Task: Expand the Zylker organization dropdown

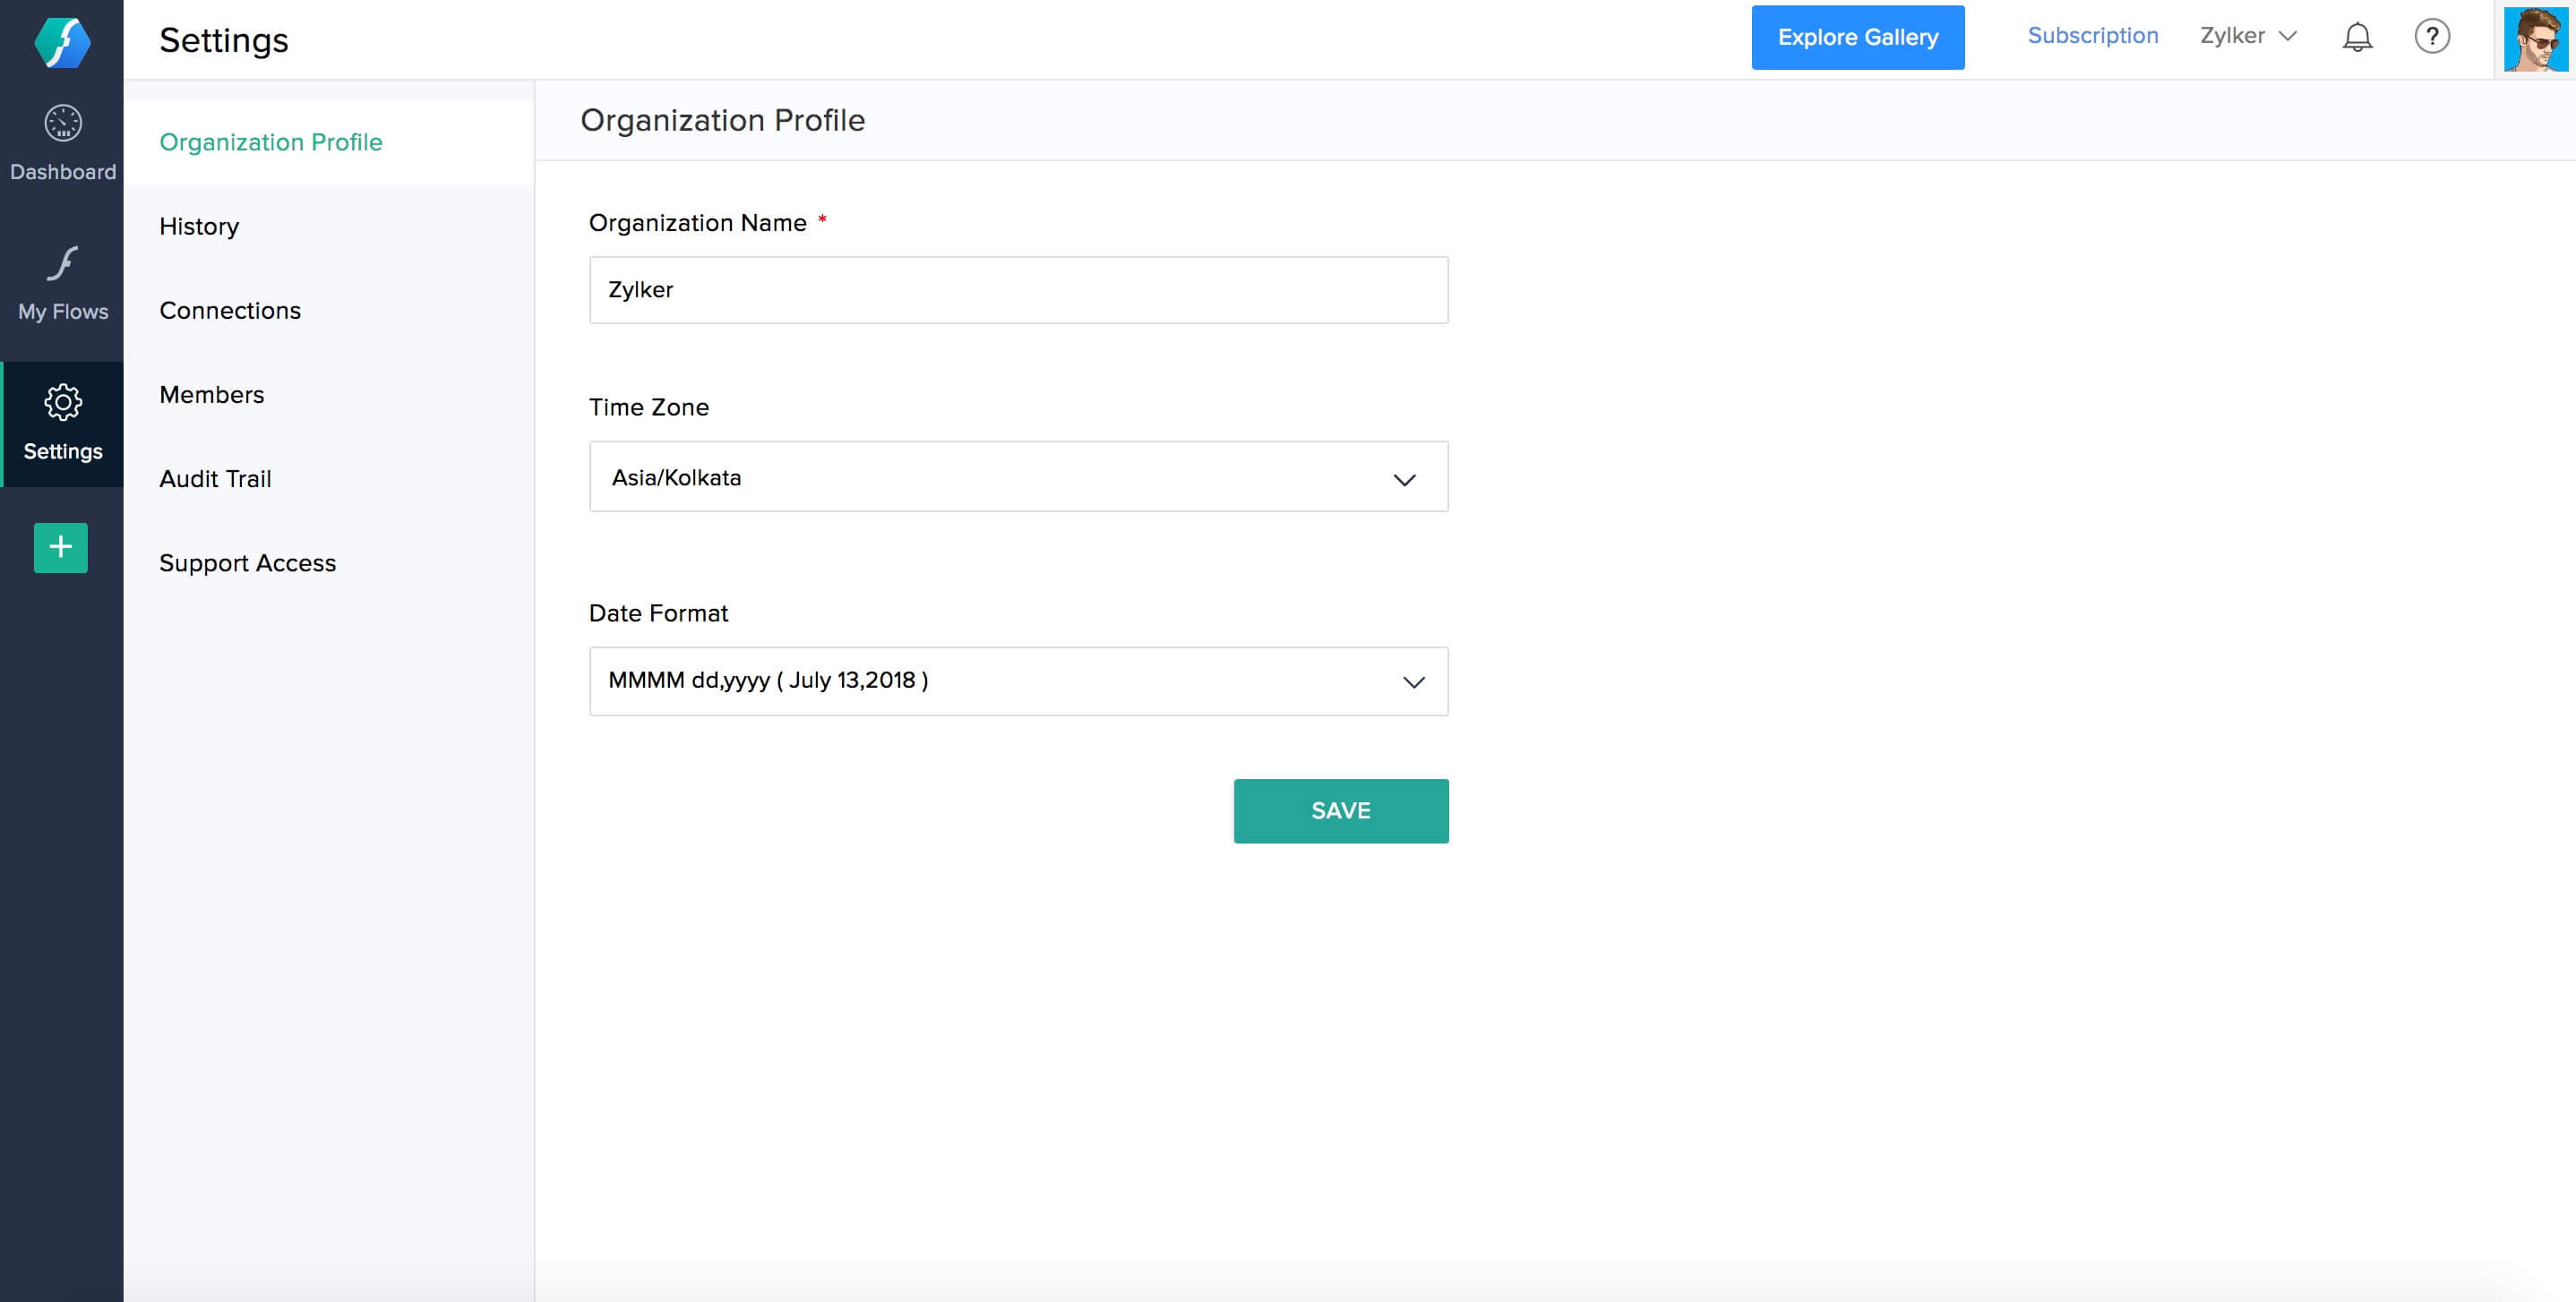Action: 2248,36
